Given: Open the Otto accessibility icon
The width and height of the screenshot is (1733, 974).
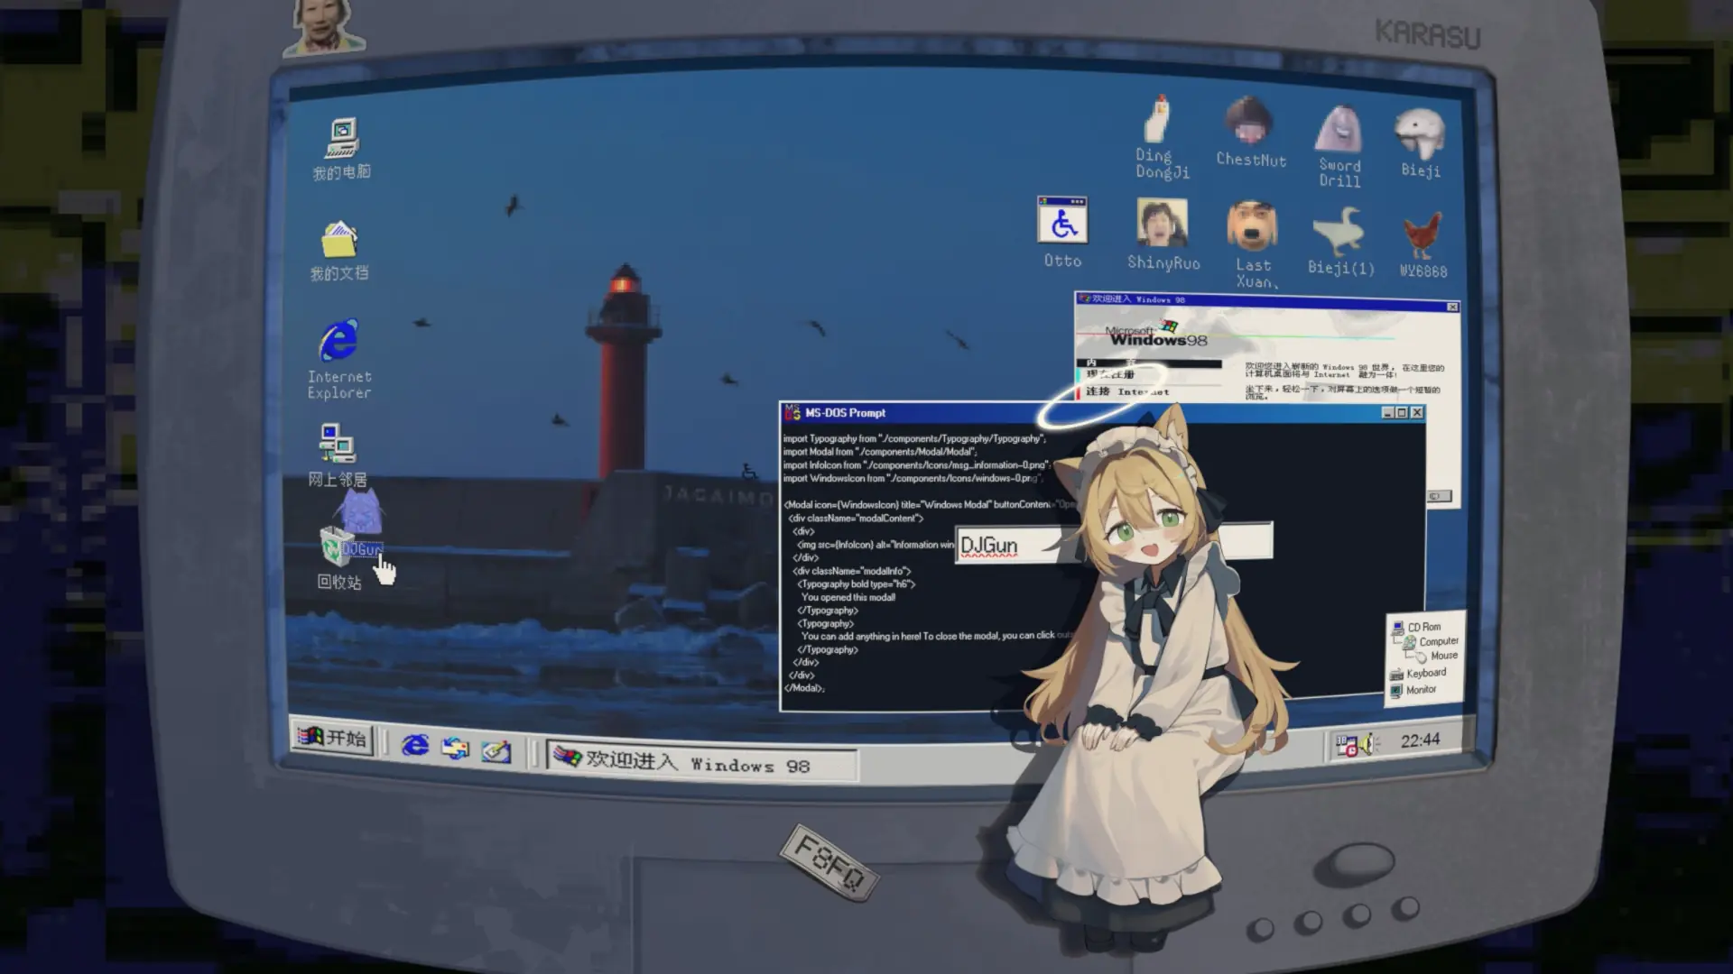Looking at the screenshot, I should coord(1062,220).
